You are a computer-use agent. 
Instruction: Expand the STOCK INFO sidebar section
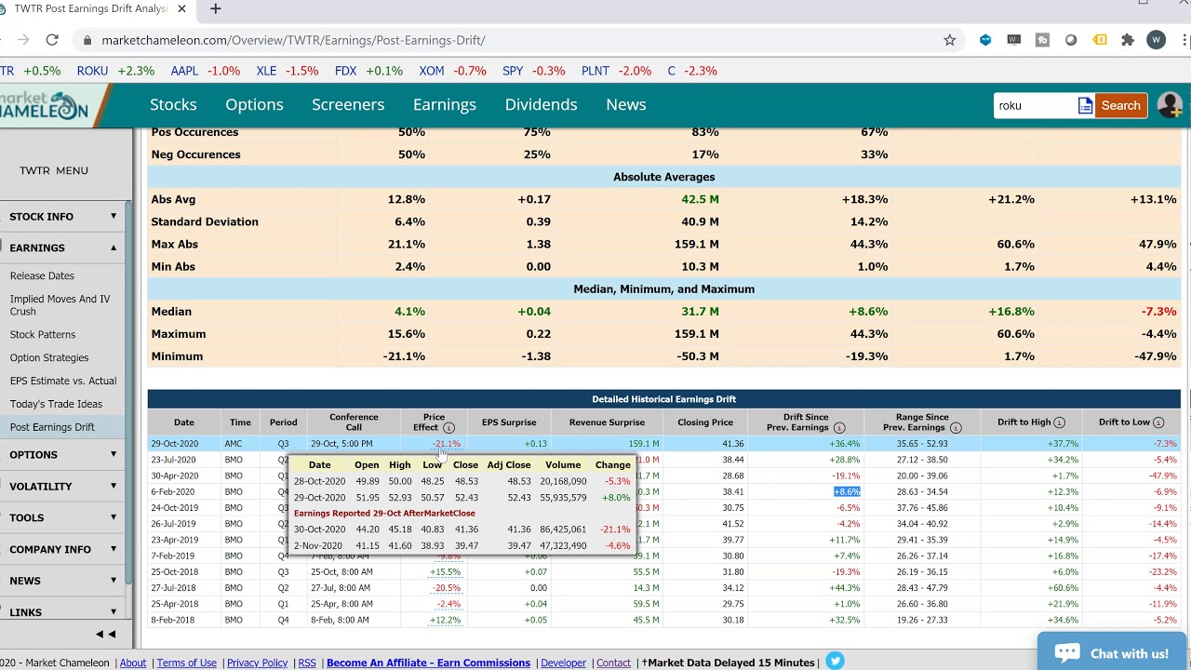[63, 216]
